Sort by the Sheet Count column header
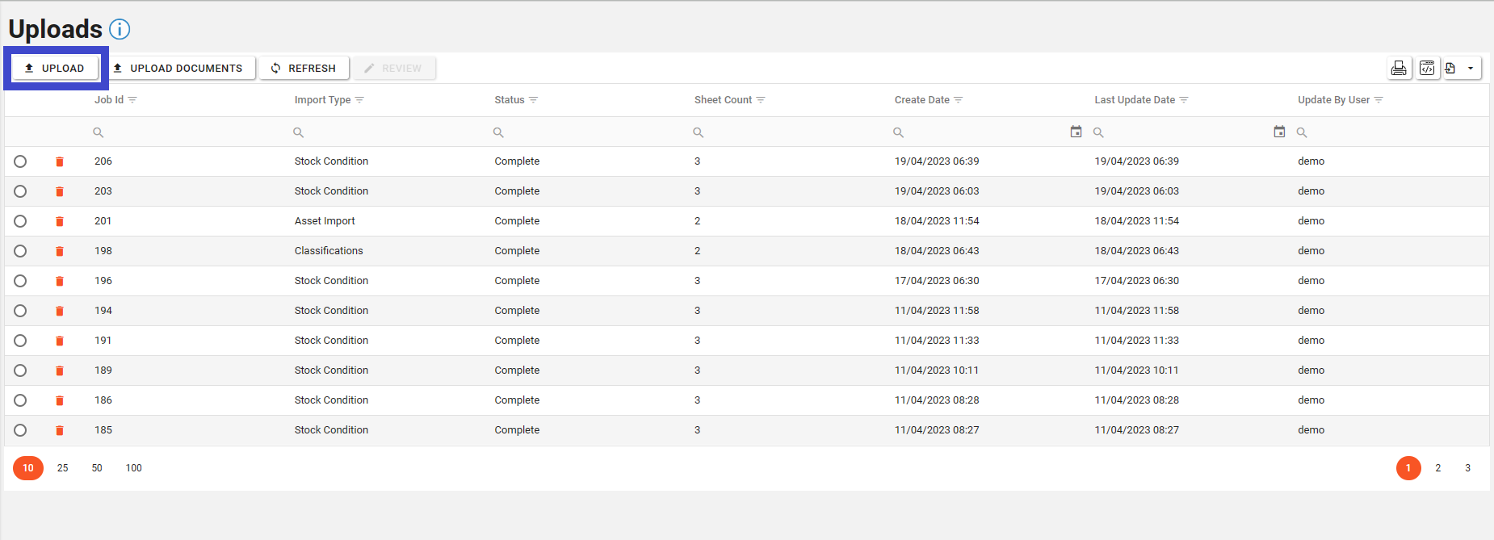This screenshot has height=540, width=1494. pos(723,100)
